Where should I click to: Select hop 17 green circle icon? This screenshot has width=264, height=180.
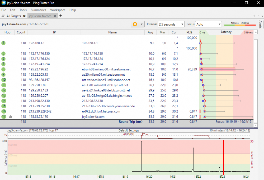[x=4, y=116]
